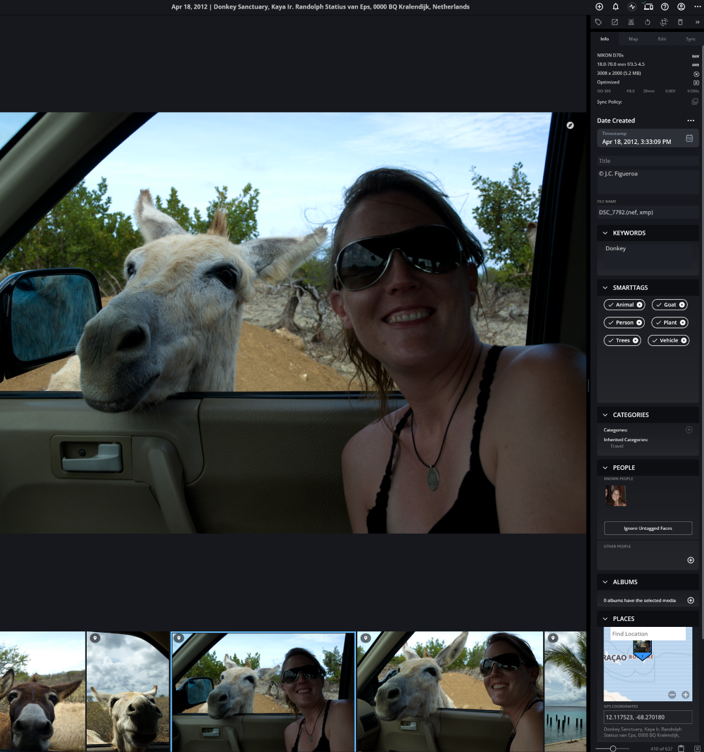Image resolution: width=704 pixels, height=752 pixels.
Task: Collapse the Albums section
Action: [605, 582]
